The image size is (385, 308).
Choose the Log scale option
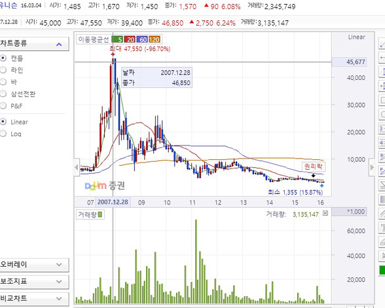[3, 134]
